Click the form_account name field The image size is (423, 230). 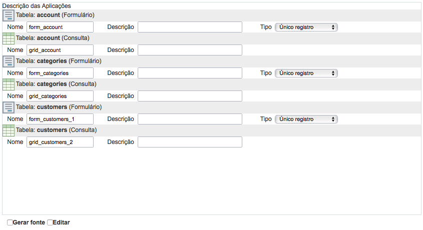(60, 27)
